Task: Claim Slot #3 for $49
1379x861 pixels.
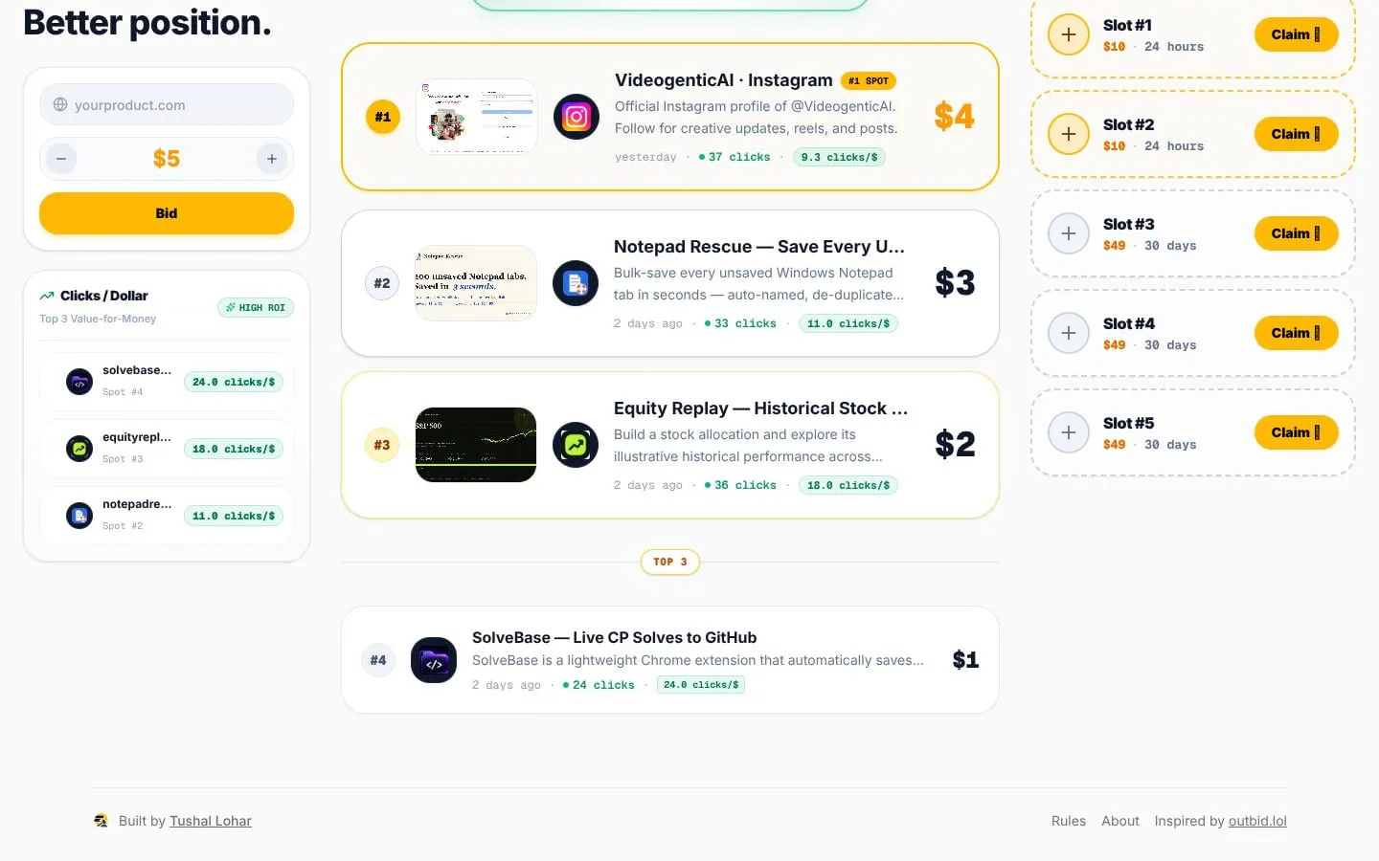Action: [1296, 233]
